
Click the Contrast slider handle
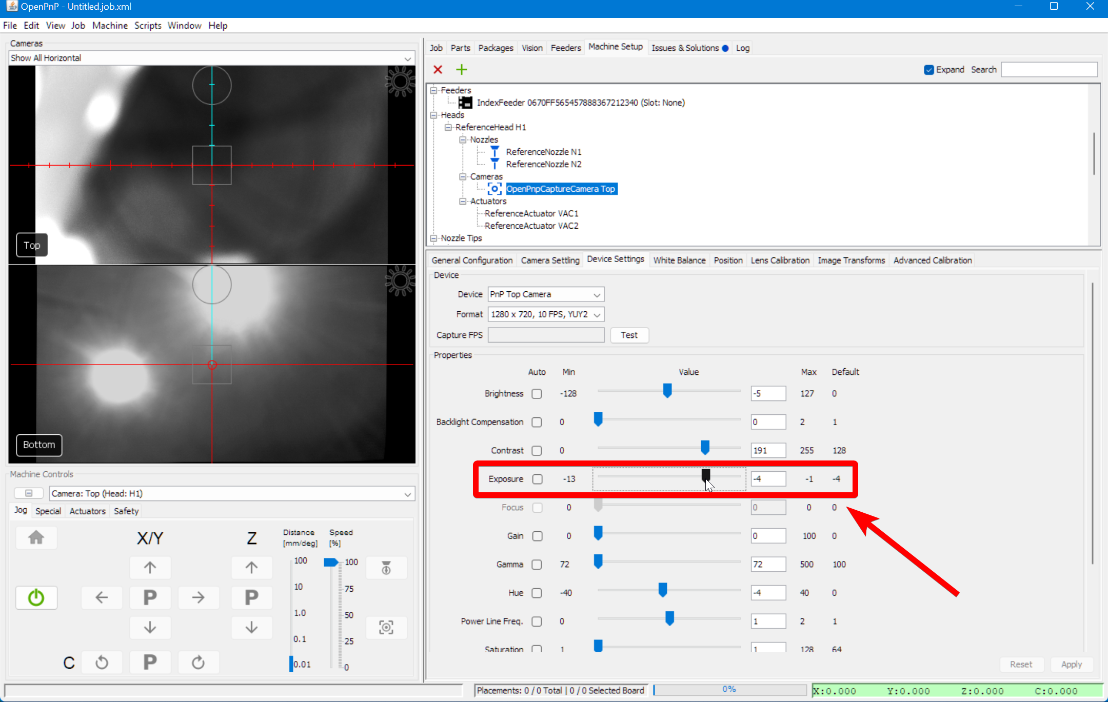click(x=705, y=448)
